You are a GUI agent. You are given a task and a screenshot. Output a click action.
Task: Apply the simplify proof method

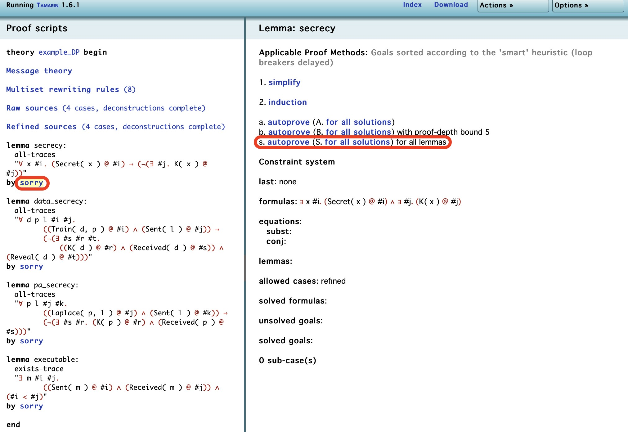tap(285, 82)
